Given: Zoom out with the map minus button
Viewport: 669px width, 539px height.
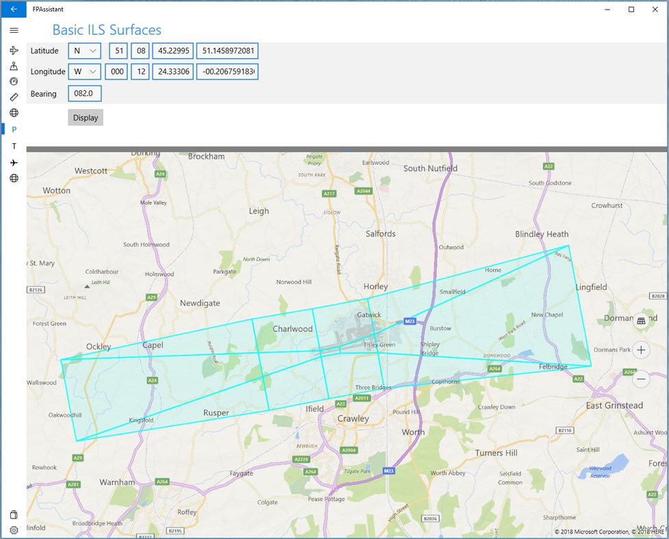Looking at the screenshot, I should [x=641, y=379].
